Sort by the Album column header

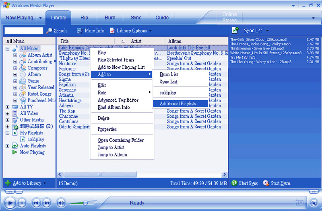pyautogui.click(x=196, y=41)
